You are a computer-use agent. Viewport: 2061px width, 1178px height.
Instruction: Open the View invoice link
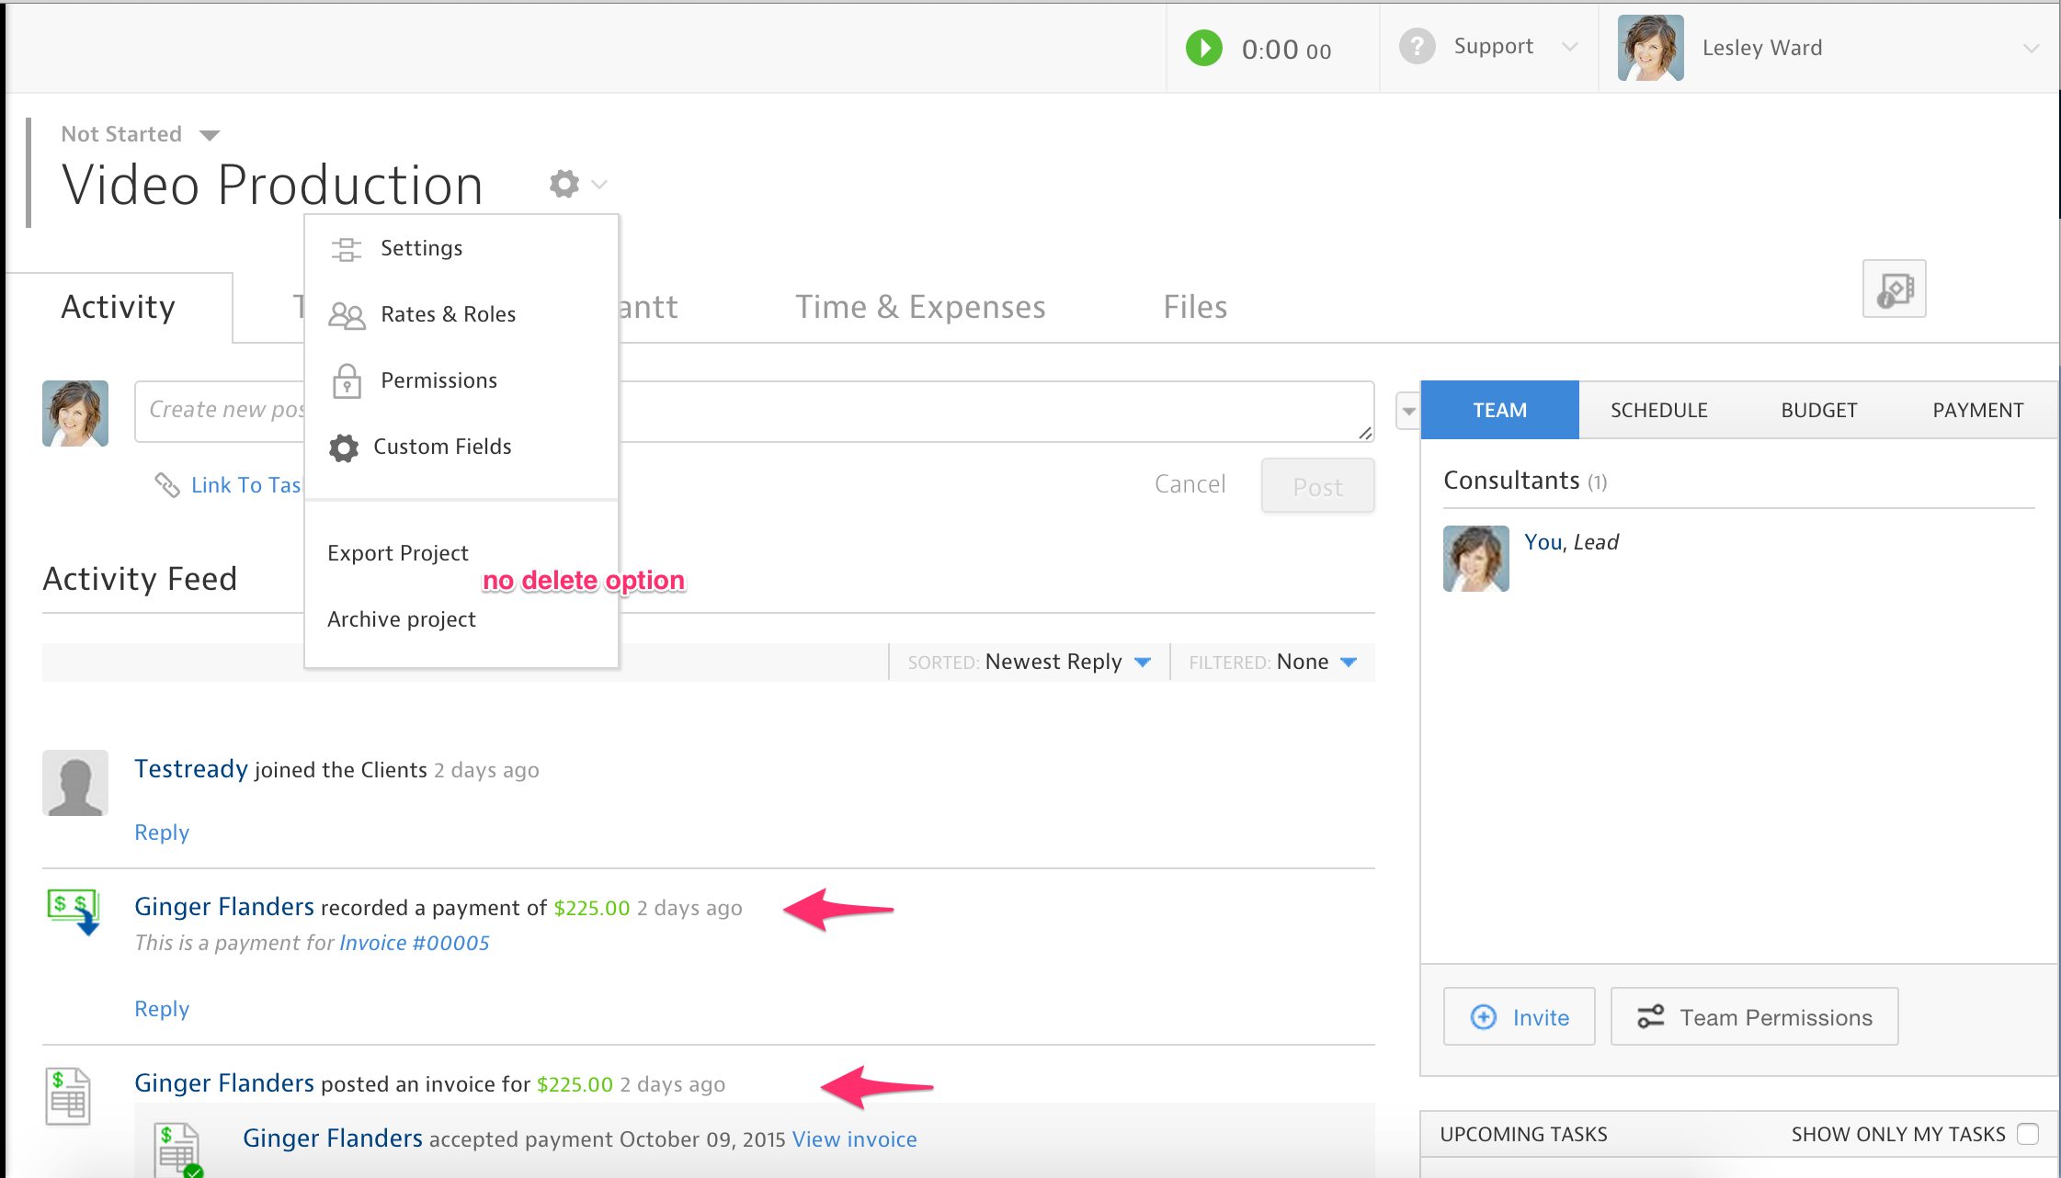coord(854,1139)
